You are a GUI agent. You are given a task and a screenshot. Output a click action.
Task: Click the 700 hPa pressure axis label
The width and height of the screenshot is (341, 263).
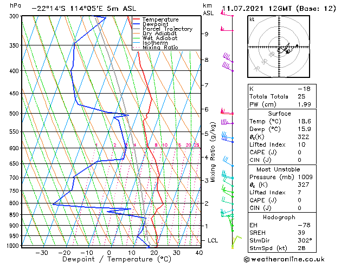point(15,177)
